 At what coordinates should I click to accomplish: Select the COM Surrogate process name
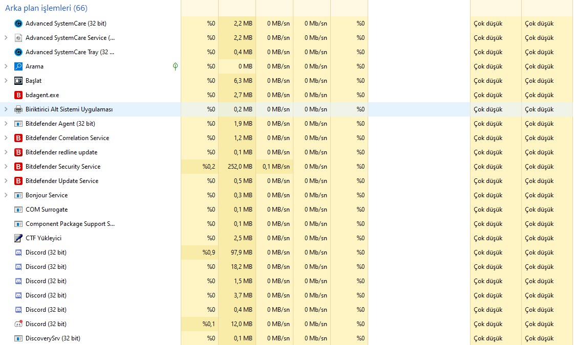coord(47,210)
